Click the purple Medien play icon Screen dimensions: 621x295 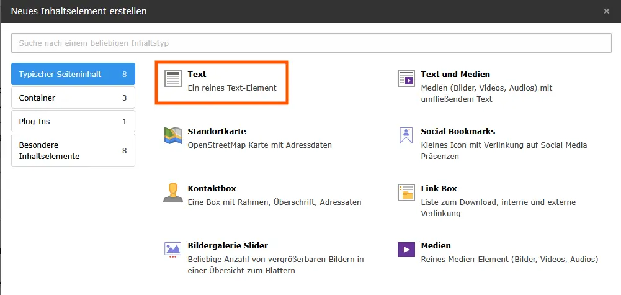tap(406, 250)
